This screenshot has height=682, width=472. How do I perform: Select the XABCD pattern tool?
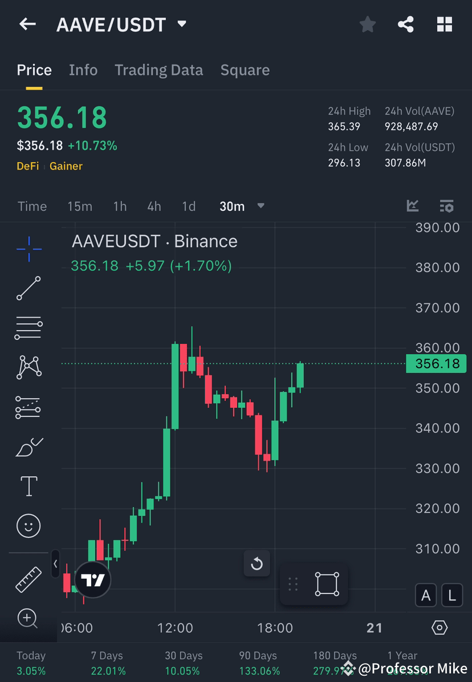click(x=29, y=367)
